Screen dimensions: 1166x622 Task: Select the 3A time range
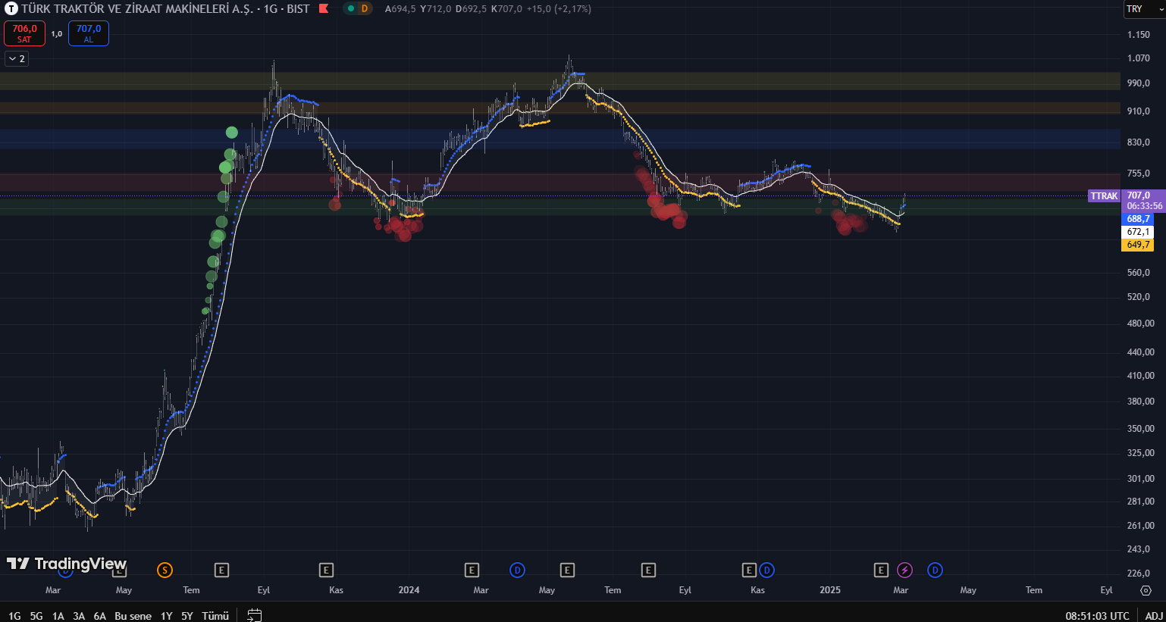click(79, 616)
